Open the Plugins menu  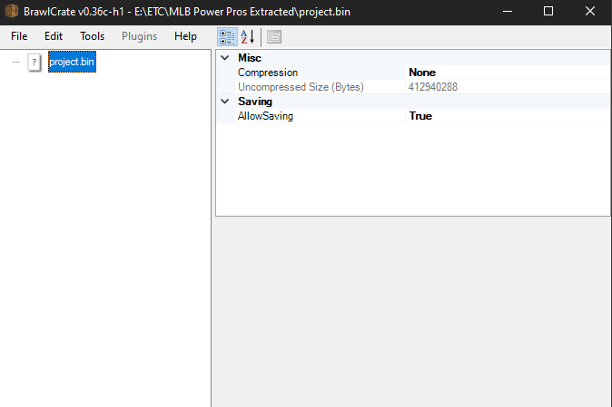pos(139,36)
